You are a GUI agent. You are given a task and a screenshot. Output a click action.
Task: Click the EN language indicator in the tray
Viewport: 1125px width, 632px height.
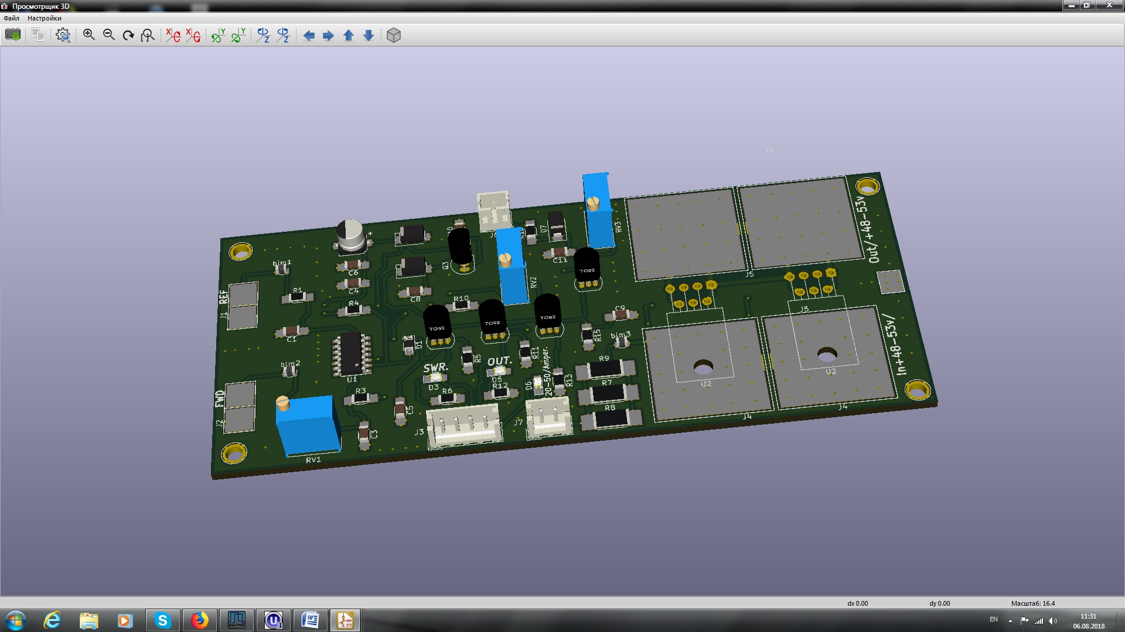pyautogui.click(x=994, y=619)
